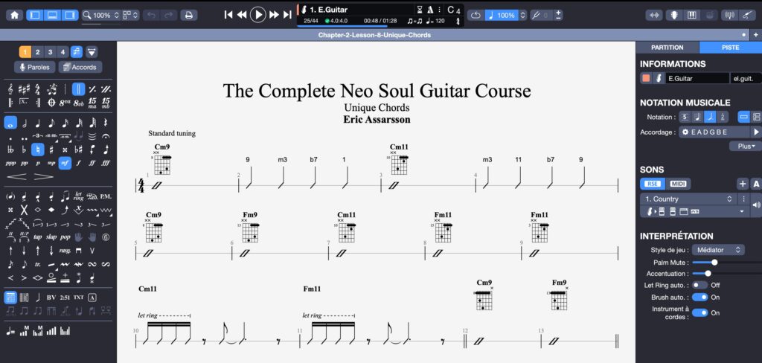Click the Palm Mute (P.M.) symbol
Screen dimensions: 762x363
[x=105, y=196]
